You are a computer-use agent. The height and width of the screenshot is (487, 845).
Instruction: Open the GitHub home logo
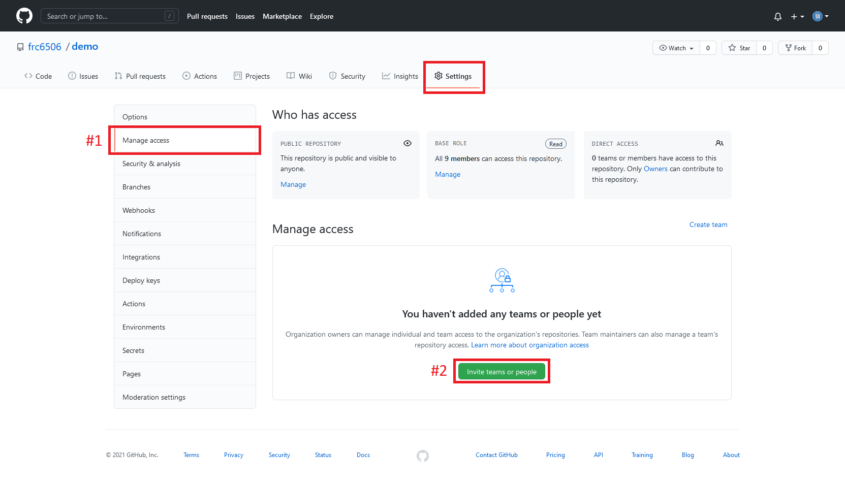tap(24, 16)
